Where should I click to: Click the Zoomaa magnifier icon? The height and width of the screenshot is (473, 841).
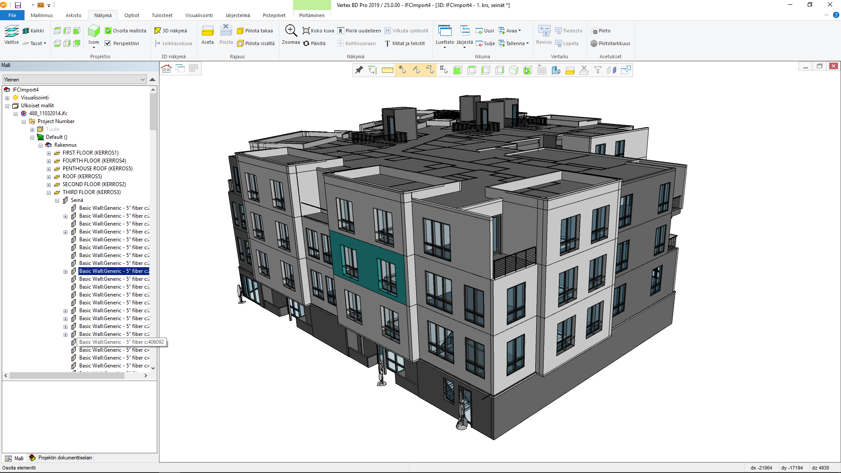point(291,31)
